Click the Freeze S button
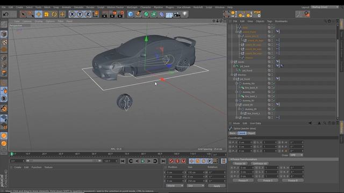The height and width of the screenshot is (193, 344). pos(268,181)
